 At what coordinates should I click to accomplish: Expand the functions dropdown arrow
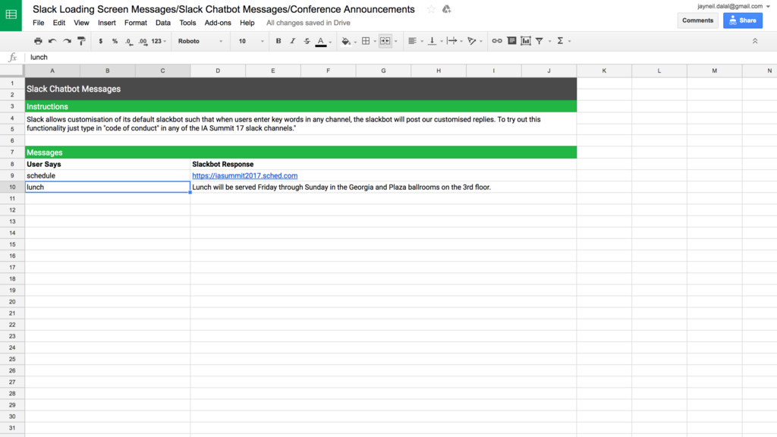click(569, 42)
